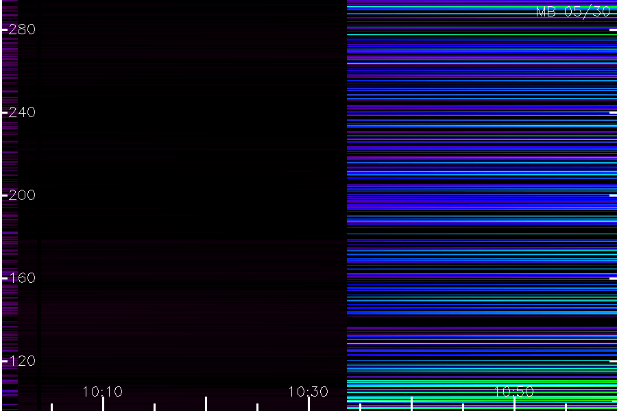This screenshot has width=617, height=411.
Task: Click the 200 frequency axis label
Action: (22, 195)
